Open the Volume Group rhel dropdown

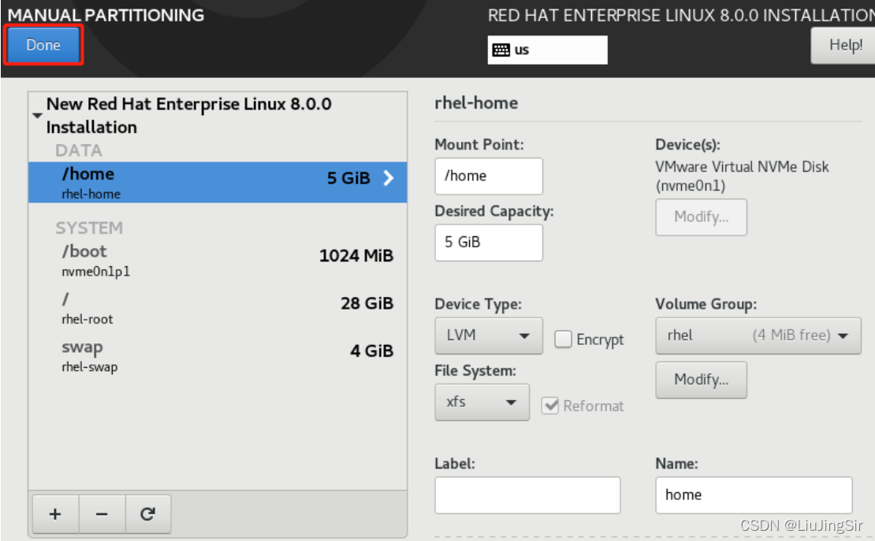point(758,335)
